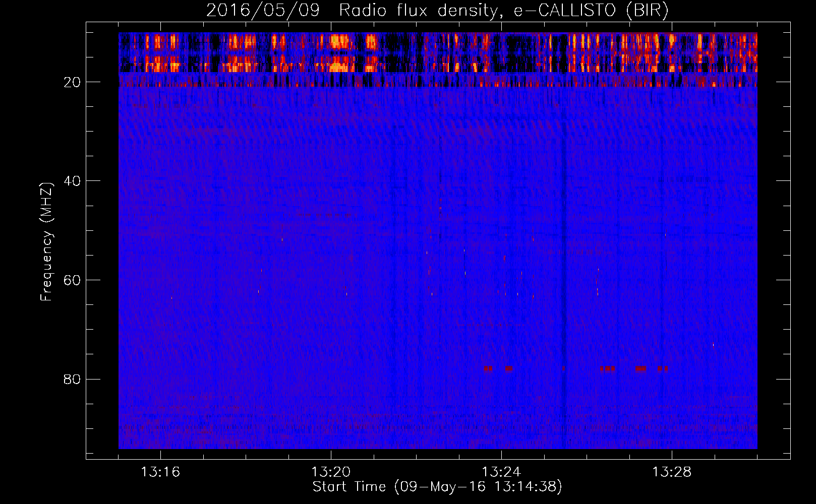Click the 'Start Time (09-May-16 13:14:38)' axis label
The width and height of the screenshot is (816, 504).
point(437,487)
